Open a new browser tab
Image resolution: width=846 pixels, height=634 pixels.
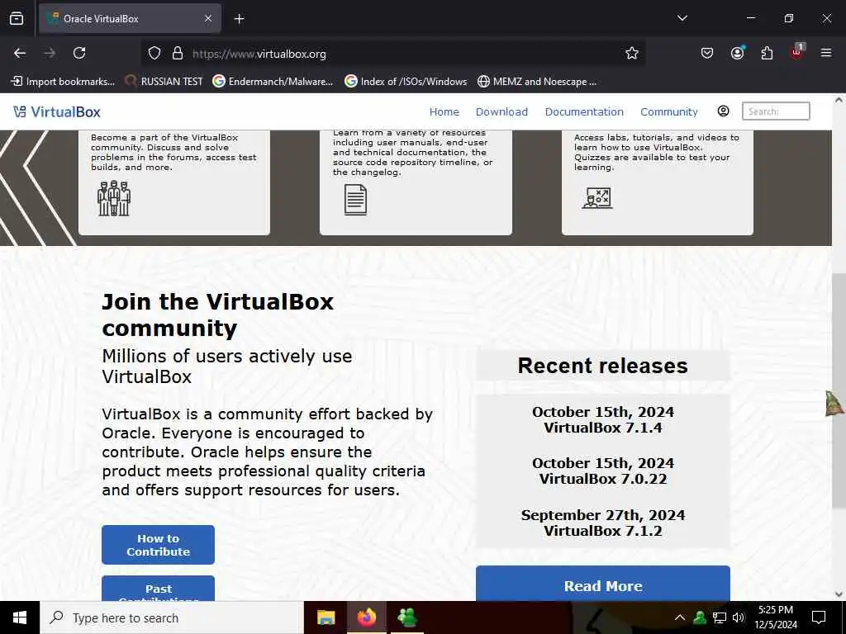(239, 19)
